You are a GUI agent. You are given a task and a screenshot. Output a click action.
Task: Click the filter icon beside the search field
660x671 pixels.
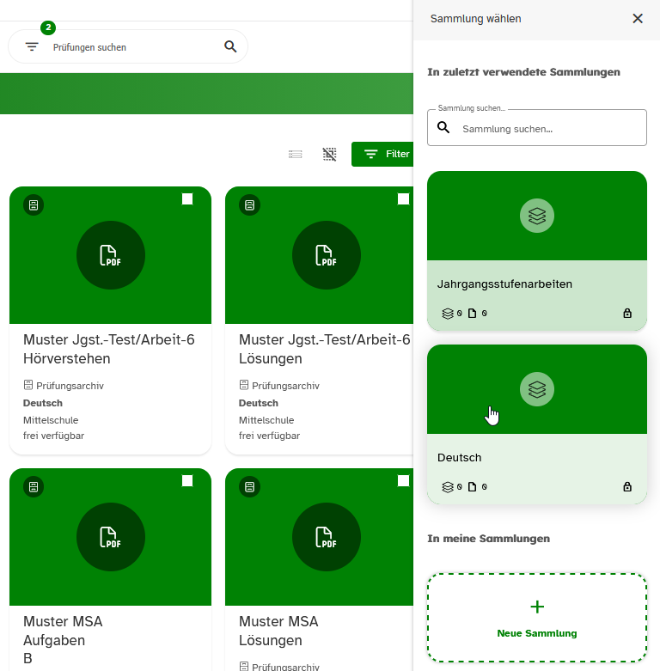(32, 47)
